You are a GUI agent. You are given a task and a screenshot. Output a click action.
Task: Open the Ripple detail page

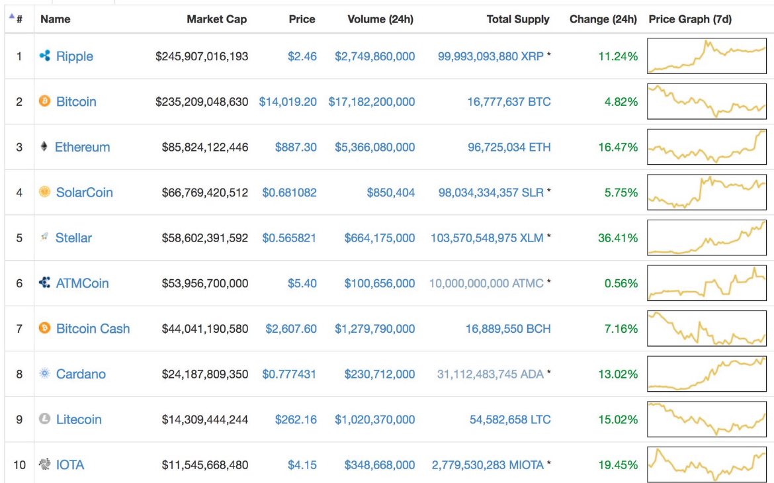(x=75, y=56)
